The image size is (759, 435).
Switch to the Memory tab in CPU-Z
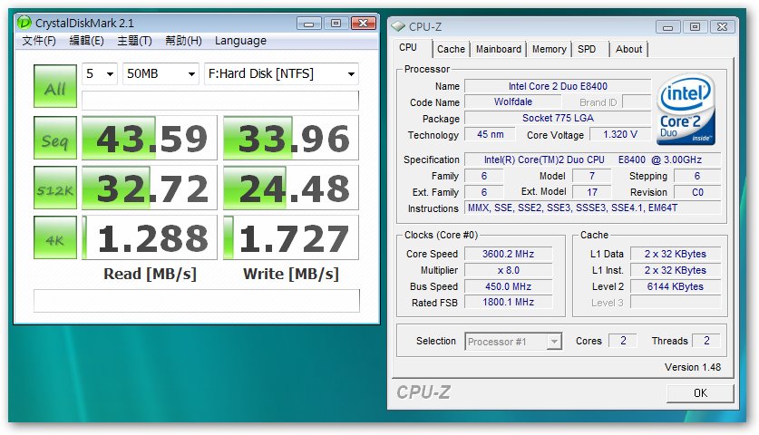(549, 49)
